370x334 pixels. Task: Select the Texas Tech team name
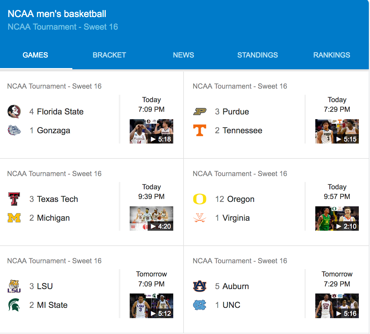[58, 199]
